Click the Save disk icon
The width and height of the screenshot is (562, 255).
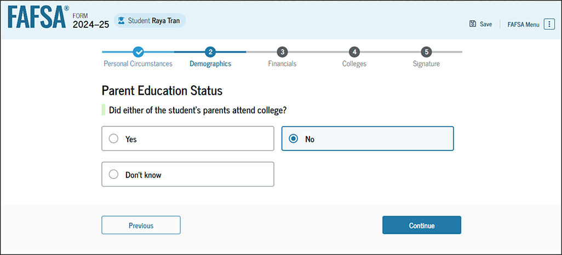click(473, 24)
